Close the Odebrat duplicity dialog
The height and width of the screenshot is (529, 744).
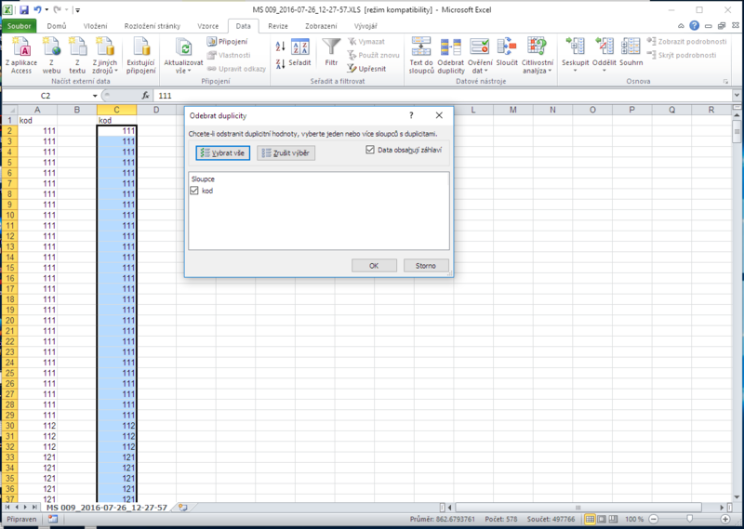click(439, 115)
